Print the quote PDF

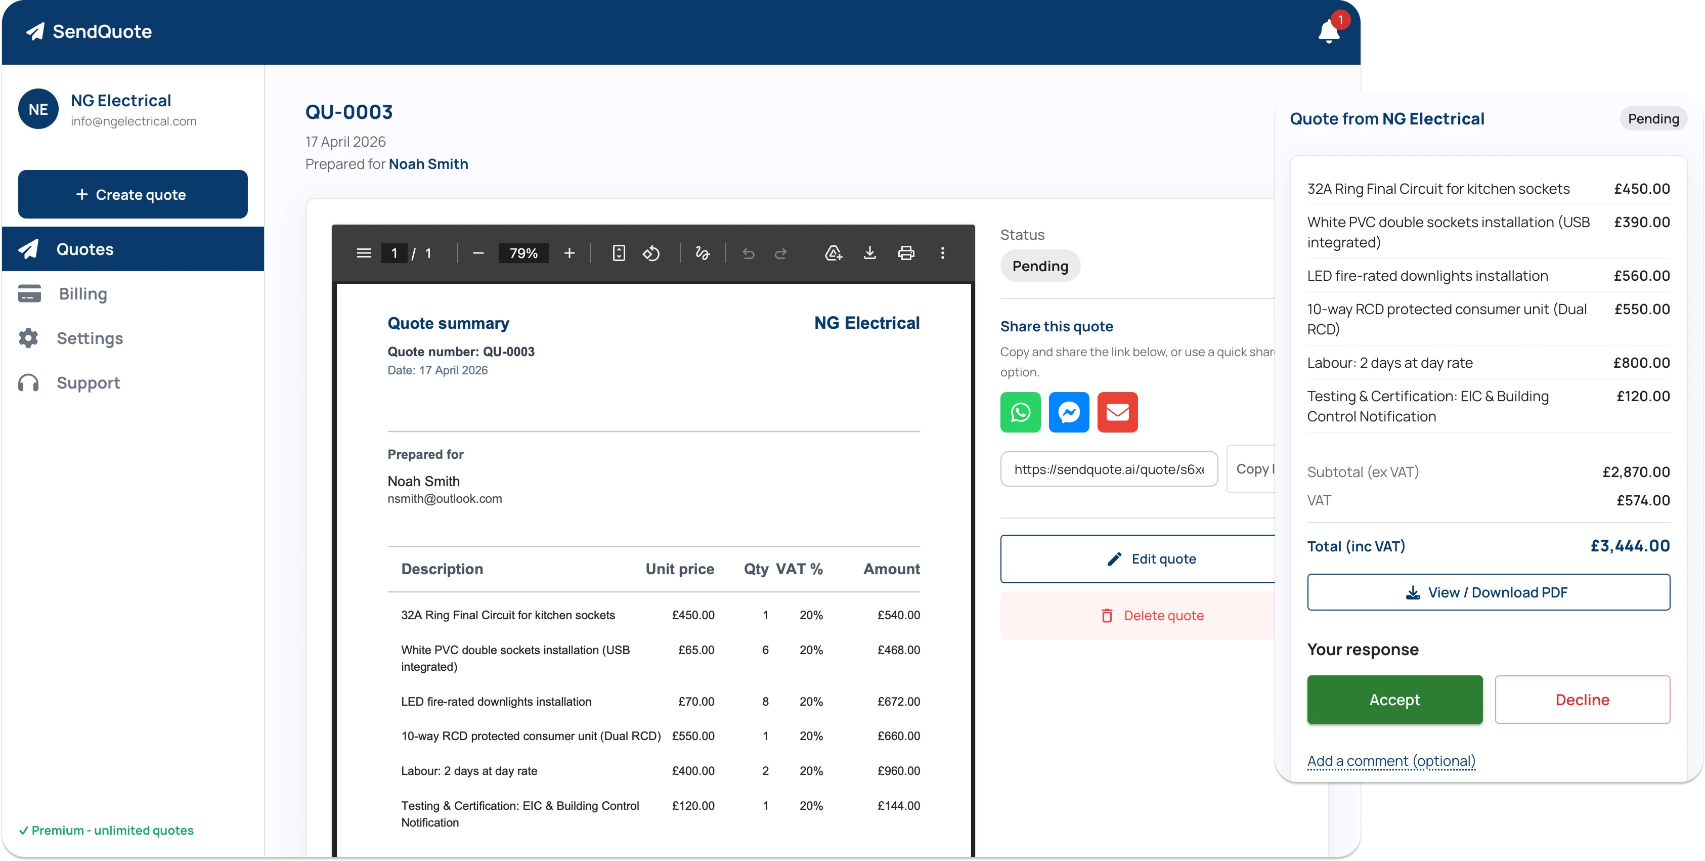pyautogui.click(x=906, y=253)
